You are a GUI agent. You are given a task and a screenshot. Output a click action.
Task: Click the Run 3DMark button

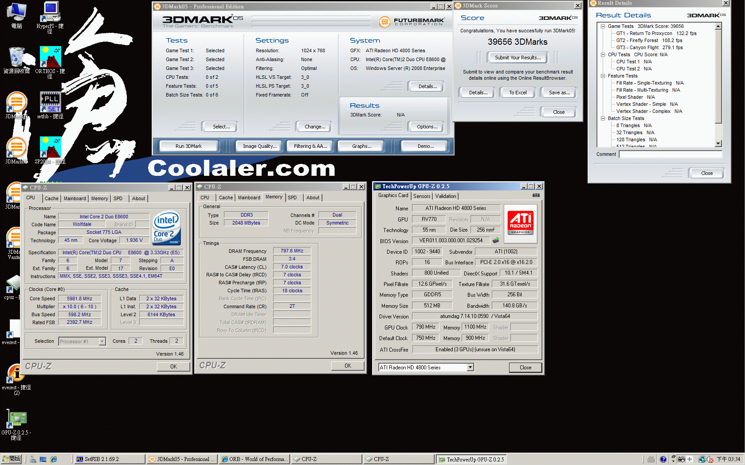point(188,146)
